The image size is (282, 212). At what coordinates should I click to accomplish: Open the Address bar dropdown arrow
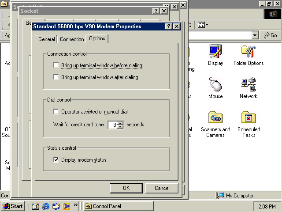click(x=255, y=35)
